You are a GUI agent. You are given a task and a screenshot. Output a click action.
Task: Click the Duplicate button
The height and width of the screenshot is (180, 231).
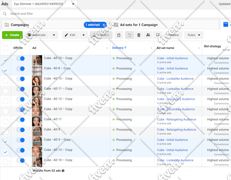click(x=37, y=35)
